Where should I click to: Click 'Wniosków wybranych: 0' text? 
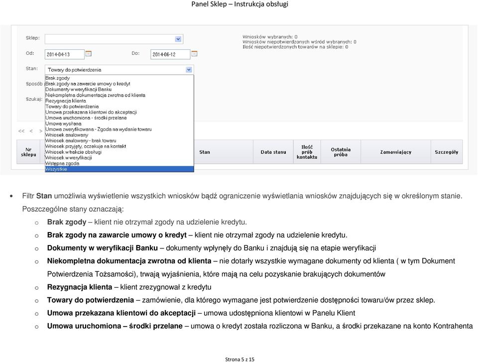(270, 36)
